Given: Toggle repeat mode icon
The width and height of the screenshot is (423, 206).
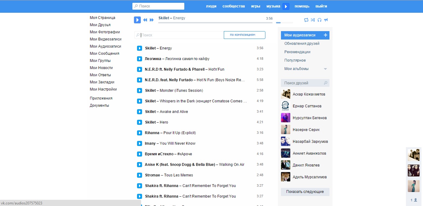Looking at the screenshot, I should (306, 20).
